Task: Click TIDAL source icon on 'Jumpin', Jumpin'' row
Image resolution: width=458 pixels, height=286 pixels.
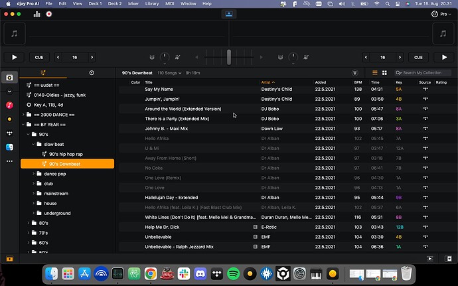Action: [425, 99]
